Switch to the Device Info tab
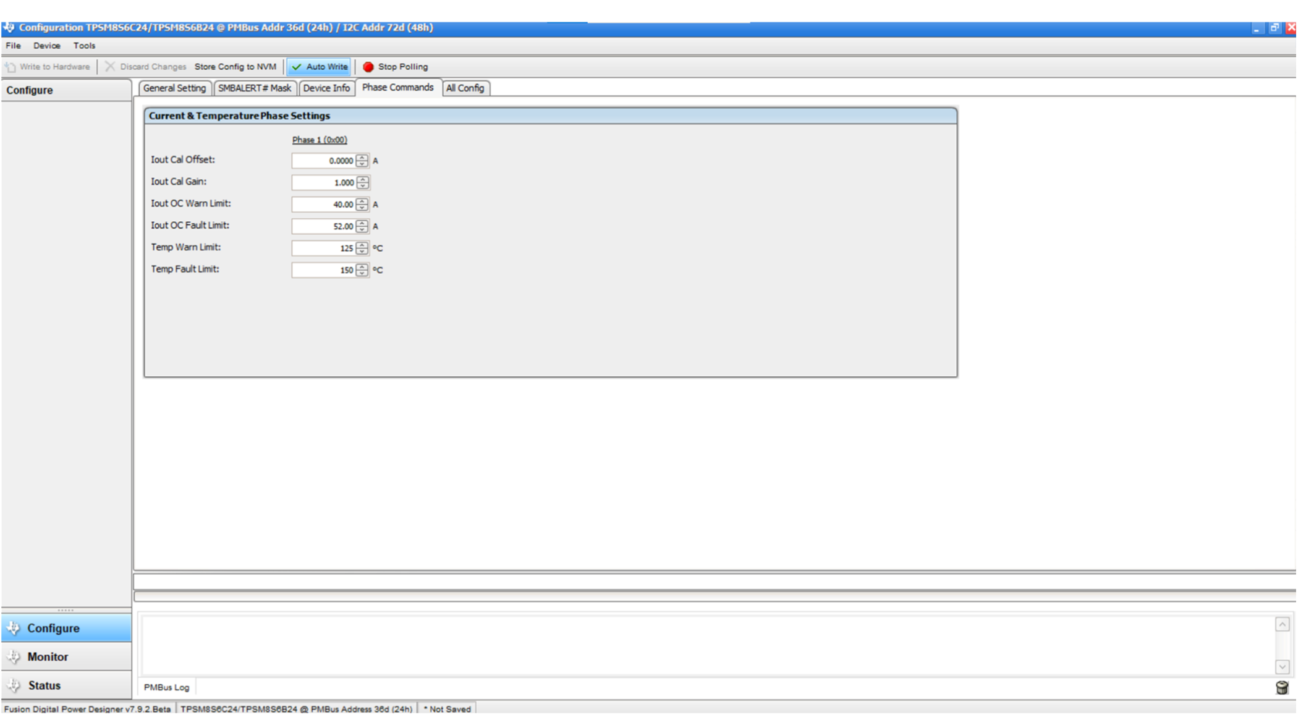The width and height of the screenshot is (1298, 725). (x=326, y=88)
